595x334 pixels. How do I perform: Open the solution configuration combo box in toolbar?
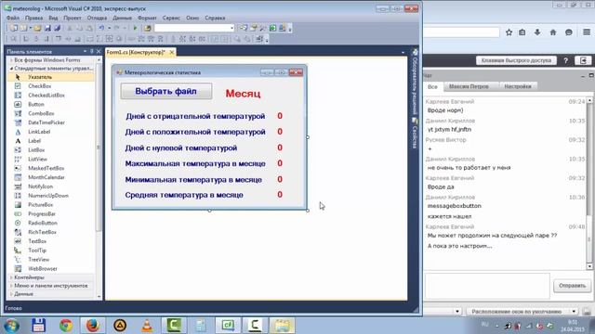tap(194, 28)
